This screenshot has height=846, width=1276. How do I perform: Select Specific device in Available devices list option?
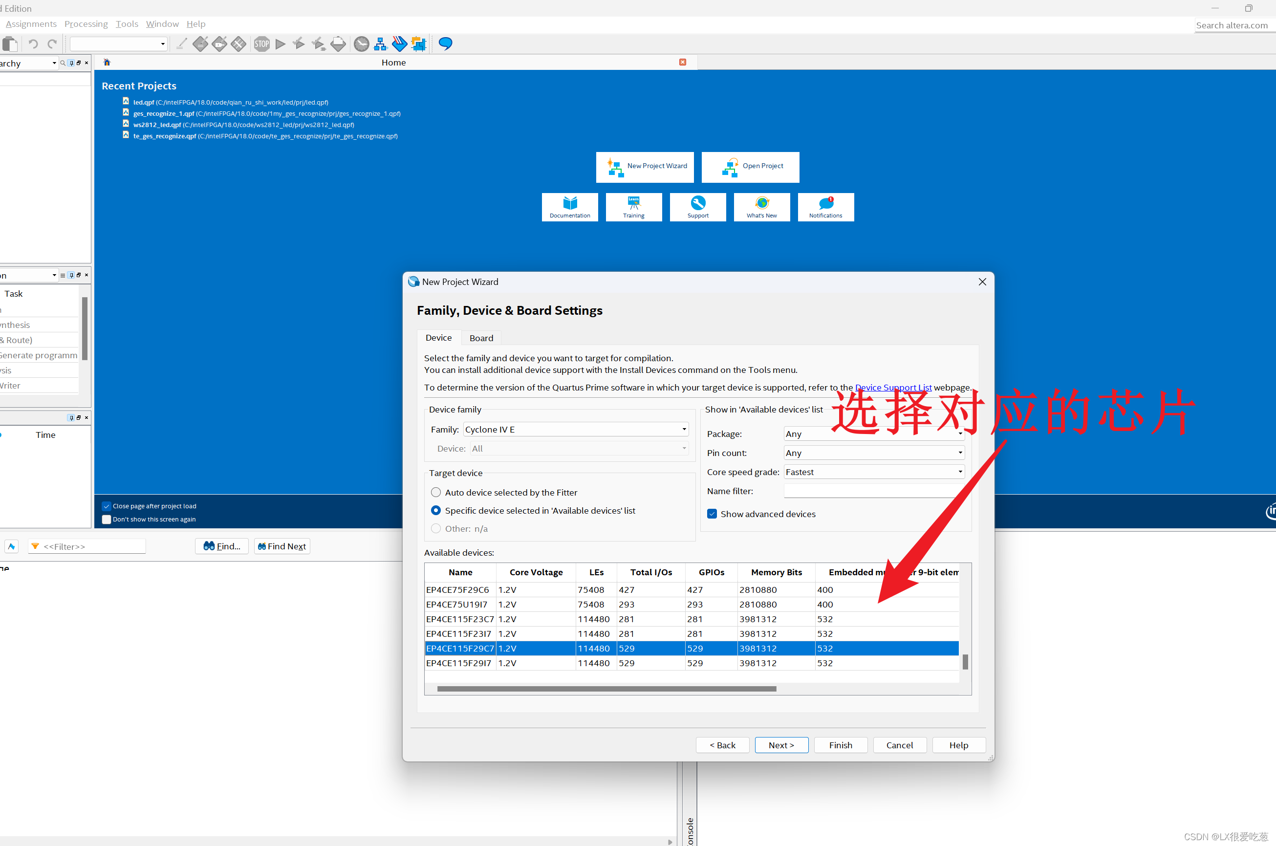pos(436,510)
